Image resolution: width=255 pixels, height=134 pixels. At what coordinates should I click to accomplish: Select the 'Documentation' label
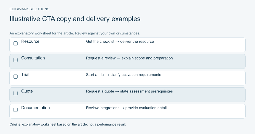(35, 108)
